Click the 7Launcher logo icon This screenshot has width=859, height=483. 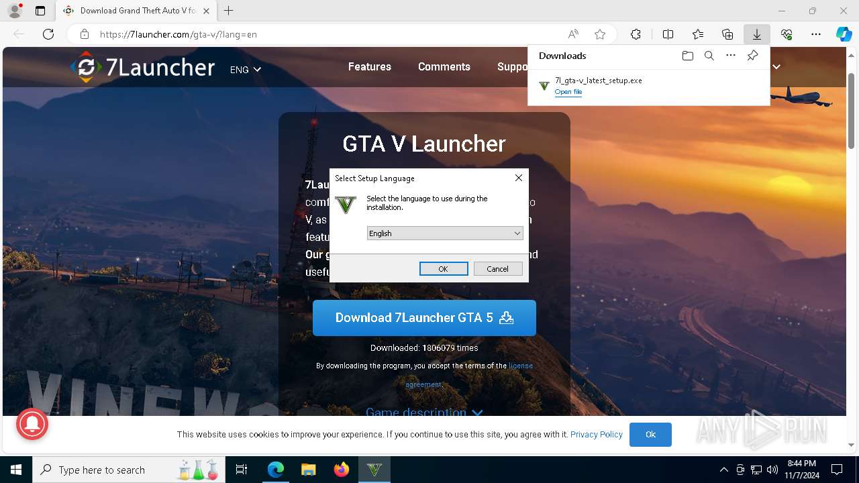click(x=86, y=68)
